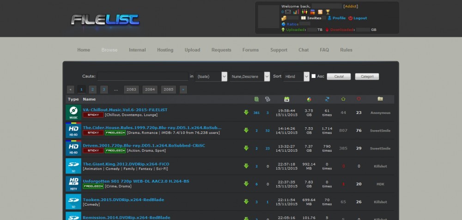Screen dimensions: 462x220
Task: Open the Browse menu item
Action: point(109,50)
